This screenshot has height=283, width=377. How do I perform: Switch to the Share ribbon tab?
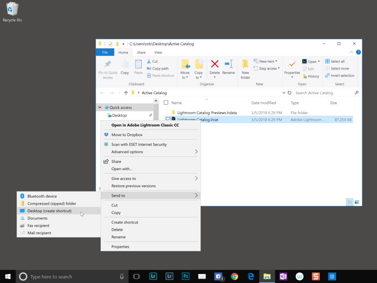tap(141, 52)
